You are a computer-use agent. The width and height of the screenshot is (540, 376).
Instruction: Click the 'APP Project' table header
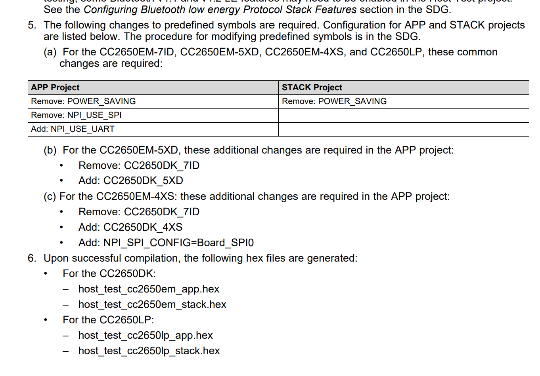[55, 87]
